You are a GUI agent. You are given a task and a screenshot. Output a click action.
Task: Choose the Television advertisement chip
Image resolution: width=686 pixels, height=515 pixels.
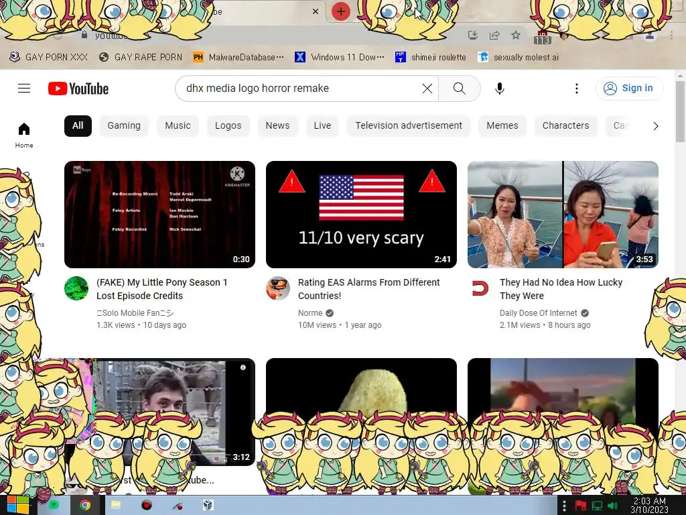click(409, 125)
